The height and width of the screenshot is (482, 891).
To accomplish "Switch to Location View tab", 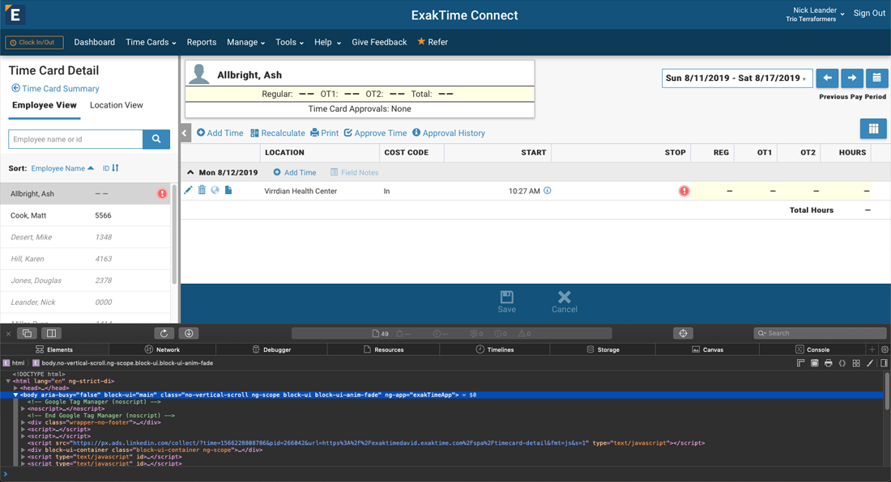I will (117, 105).
